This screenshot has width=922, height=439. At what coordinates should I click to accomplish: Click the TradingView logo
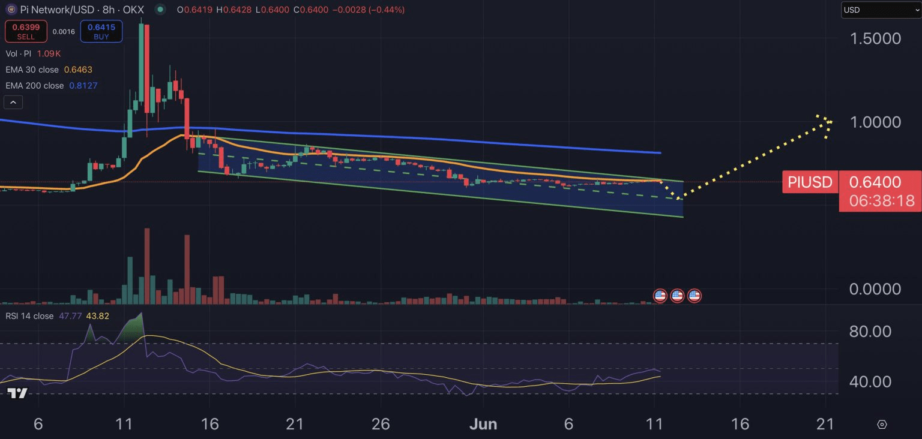pyautogui.click(x=18, y=393)
